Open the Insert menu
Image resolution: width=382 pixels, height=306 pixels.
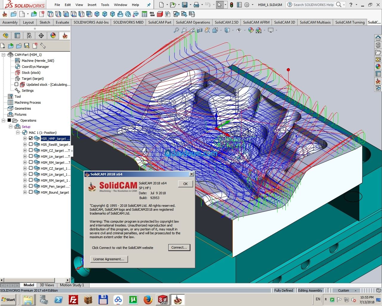click(92, 5)
